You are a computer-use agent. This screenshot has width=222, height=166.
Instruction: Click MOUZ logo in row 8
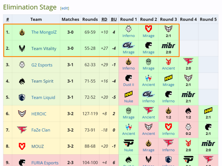[22, 146]
